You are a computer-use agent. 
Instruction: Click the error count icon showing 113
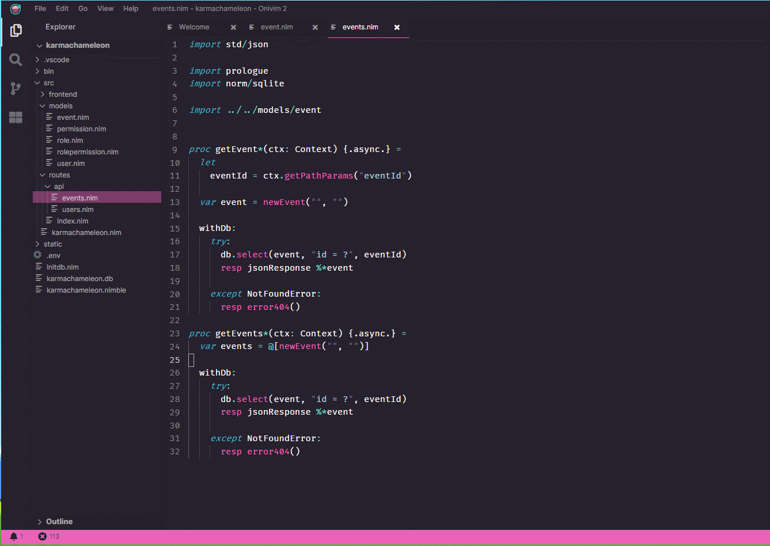pyautogui.click(x=42, y=536)
